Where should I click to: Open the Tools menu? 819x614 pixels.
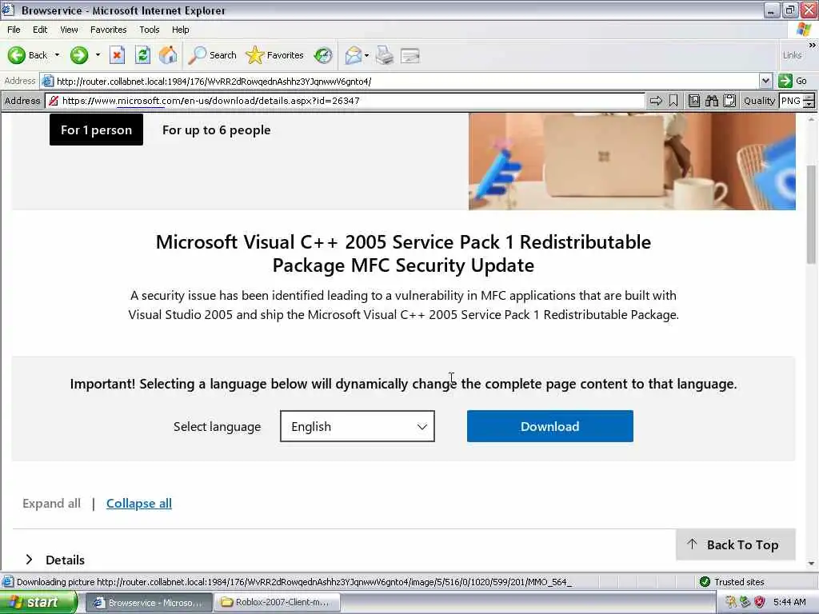coord(149,30)
